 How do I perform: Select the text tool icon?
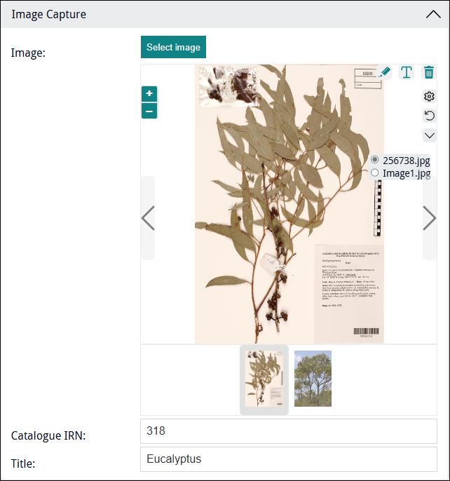click(x=407, y=72)
